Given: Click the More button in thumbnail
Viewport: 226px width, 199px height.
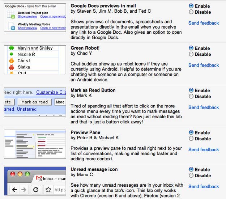Looking at the screenshot, I should click(60, 102).
